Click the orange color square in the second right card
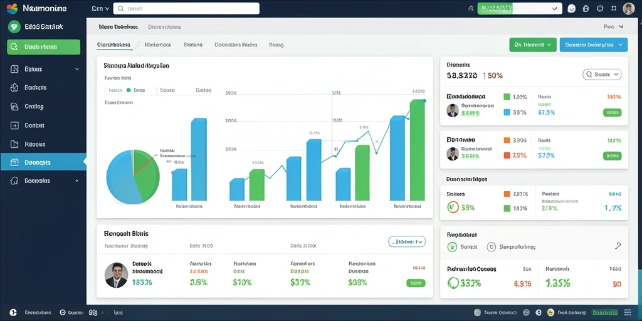 tap(507, 140)
